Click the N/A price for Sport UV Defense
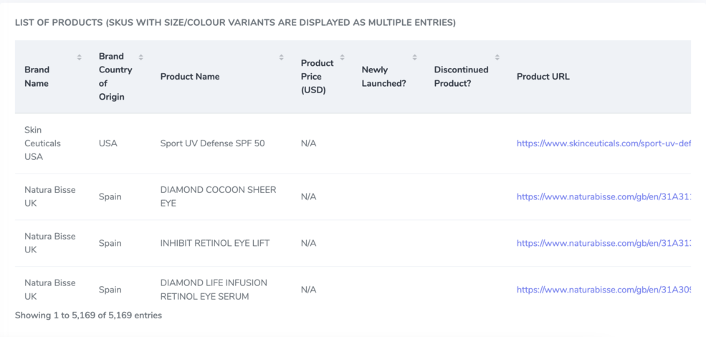The height and width of the screenshot is (337, 706). (308, 143)
